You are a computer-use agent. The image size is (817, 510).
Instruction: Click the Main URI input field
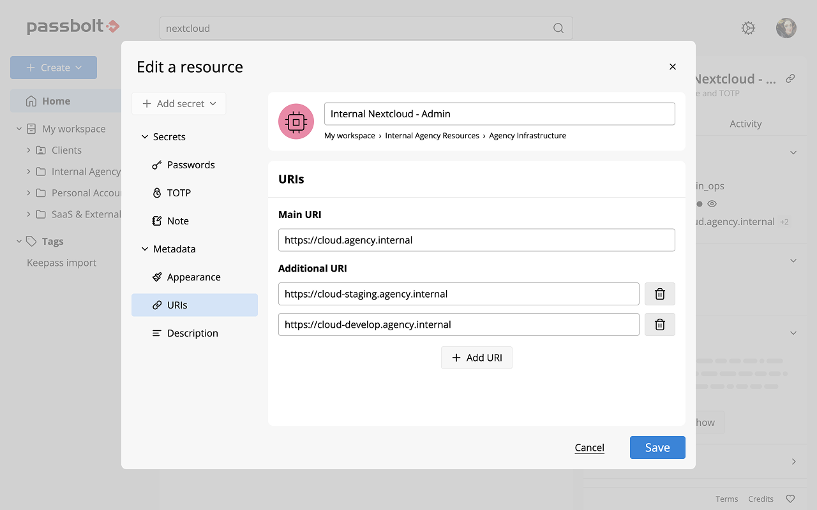point(476,240)
